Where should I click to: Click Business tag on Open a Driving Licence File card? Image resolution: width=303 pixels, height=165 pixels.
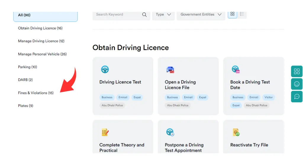173,97
